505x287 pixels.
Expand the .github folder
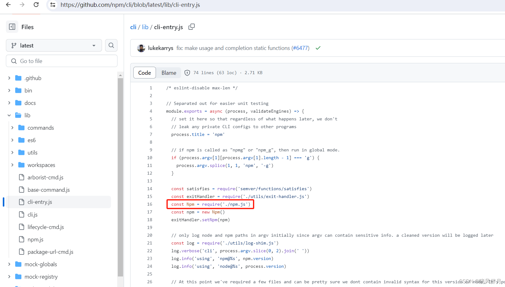[x=9, y=78]
